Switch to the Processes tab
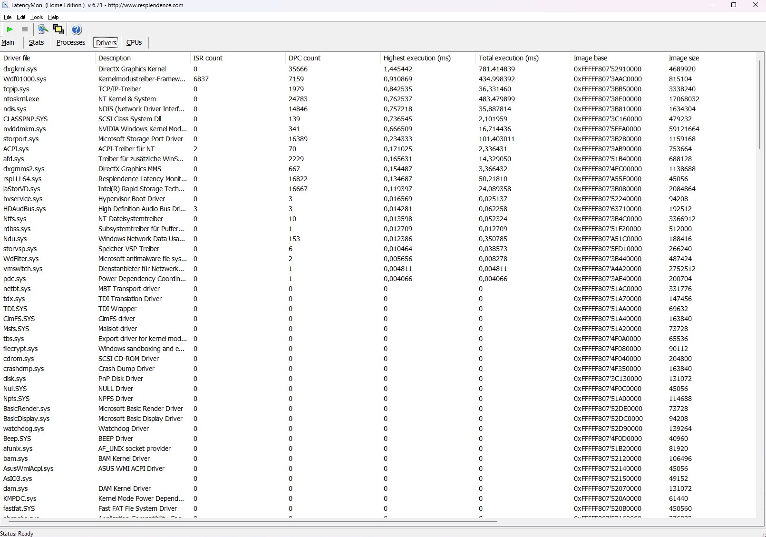Viewport: 766px width, 537px height. pos(71,42)
